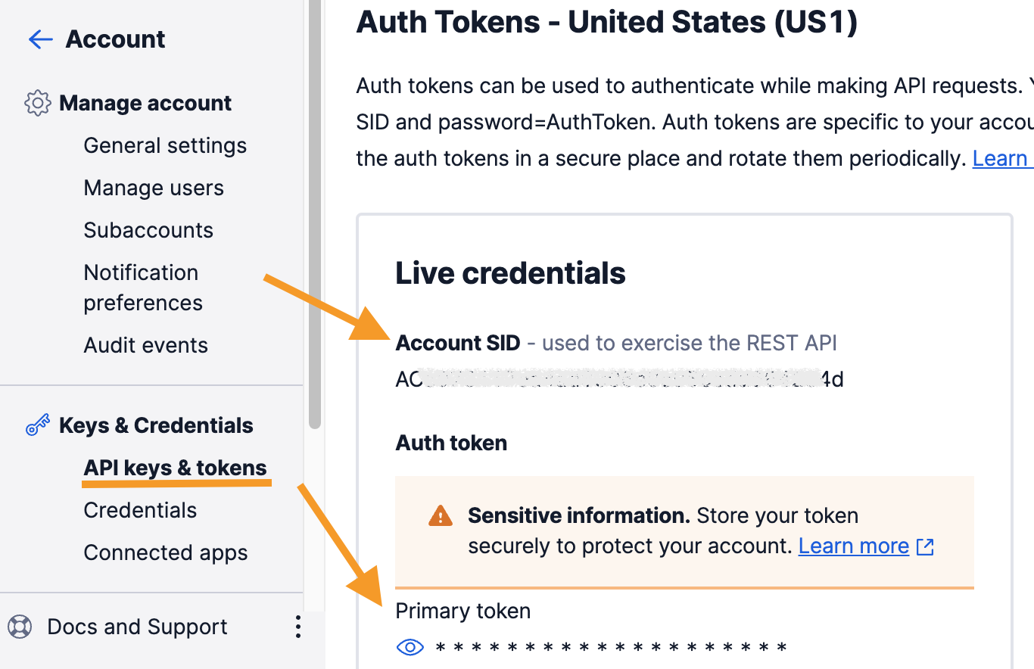
Task: Reveal the primary token with the eye icon
Action: pyautogui.click(x=410, y=647)
